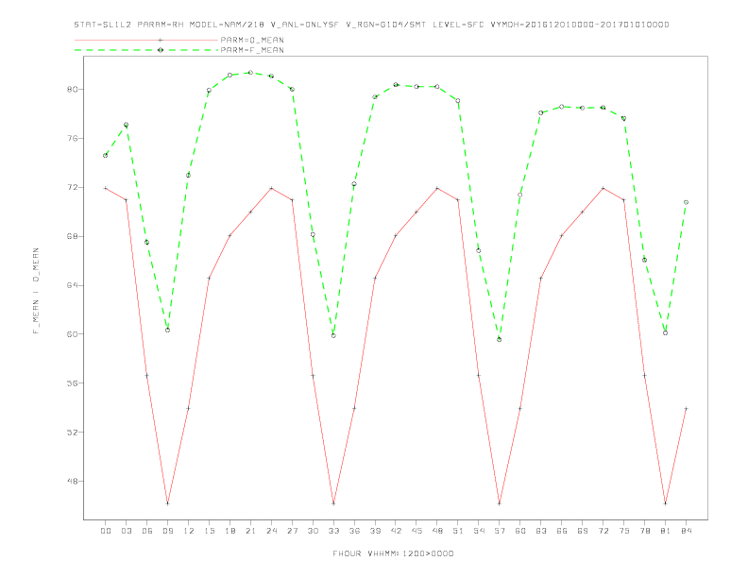
Task: Click the x-axis tick label 63
Action: 541,531
